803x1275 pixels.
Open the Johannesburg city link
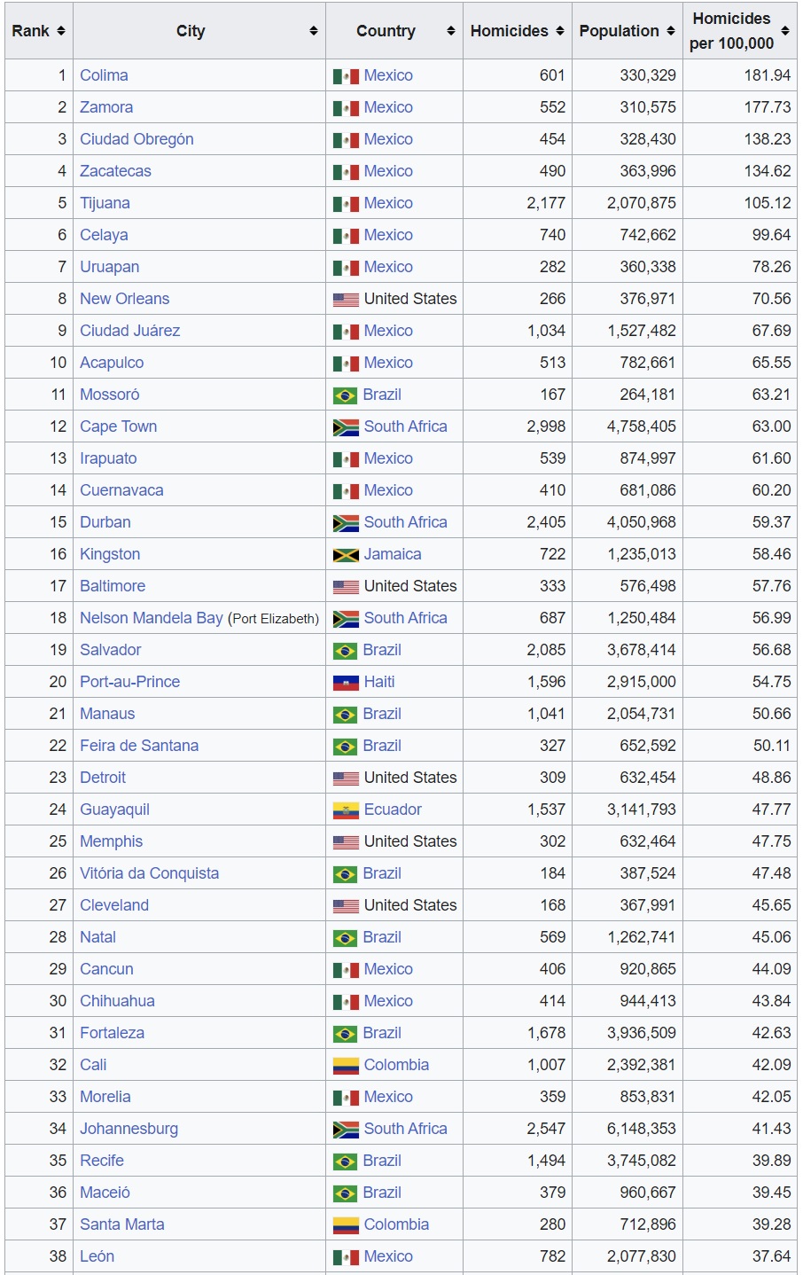click(129, 1129)
